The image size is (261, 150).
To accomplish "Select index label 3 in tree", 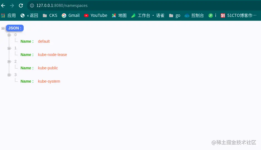I will (x=16, y=75).
